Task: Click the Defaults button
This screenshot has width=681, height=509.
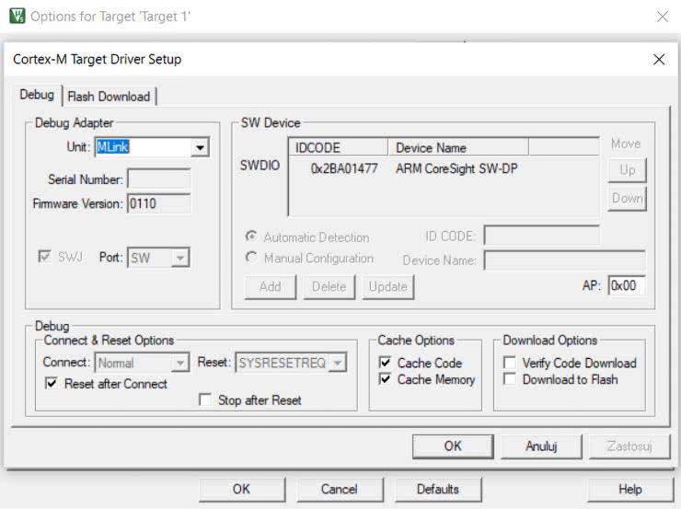Action: pos(437,490)
